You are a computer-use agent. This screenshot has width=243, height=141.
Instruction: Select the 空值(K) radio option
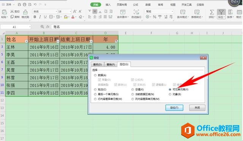[133, 90]
